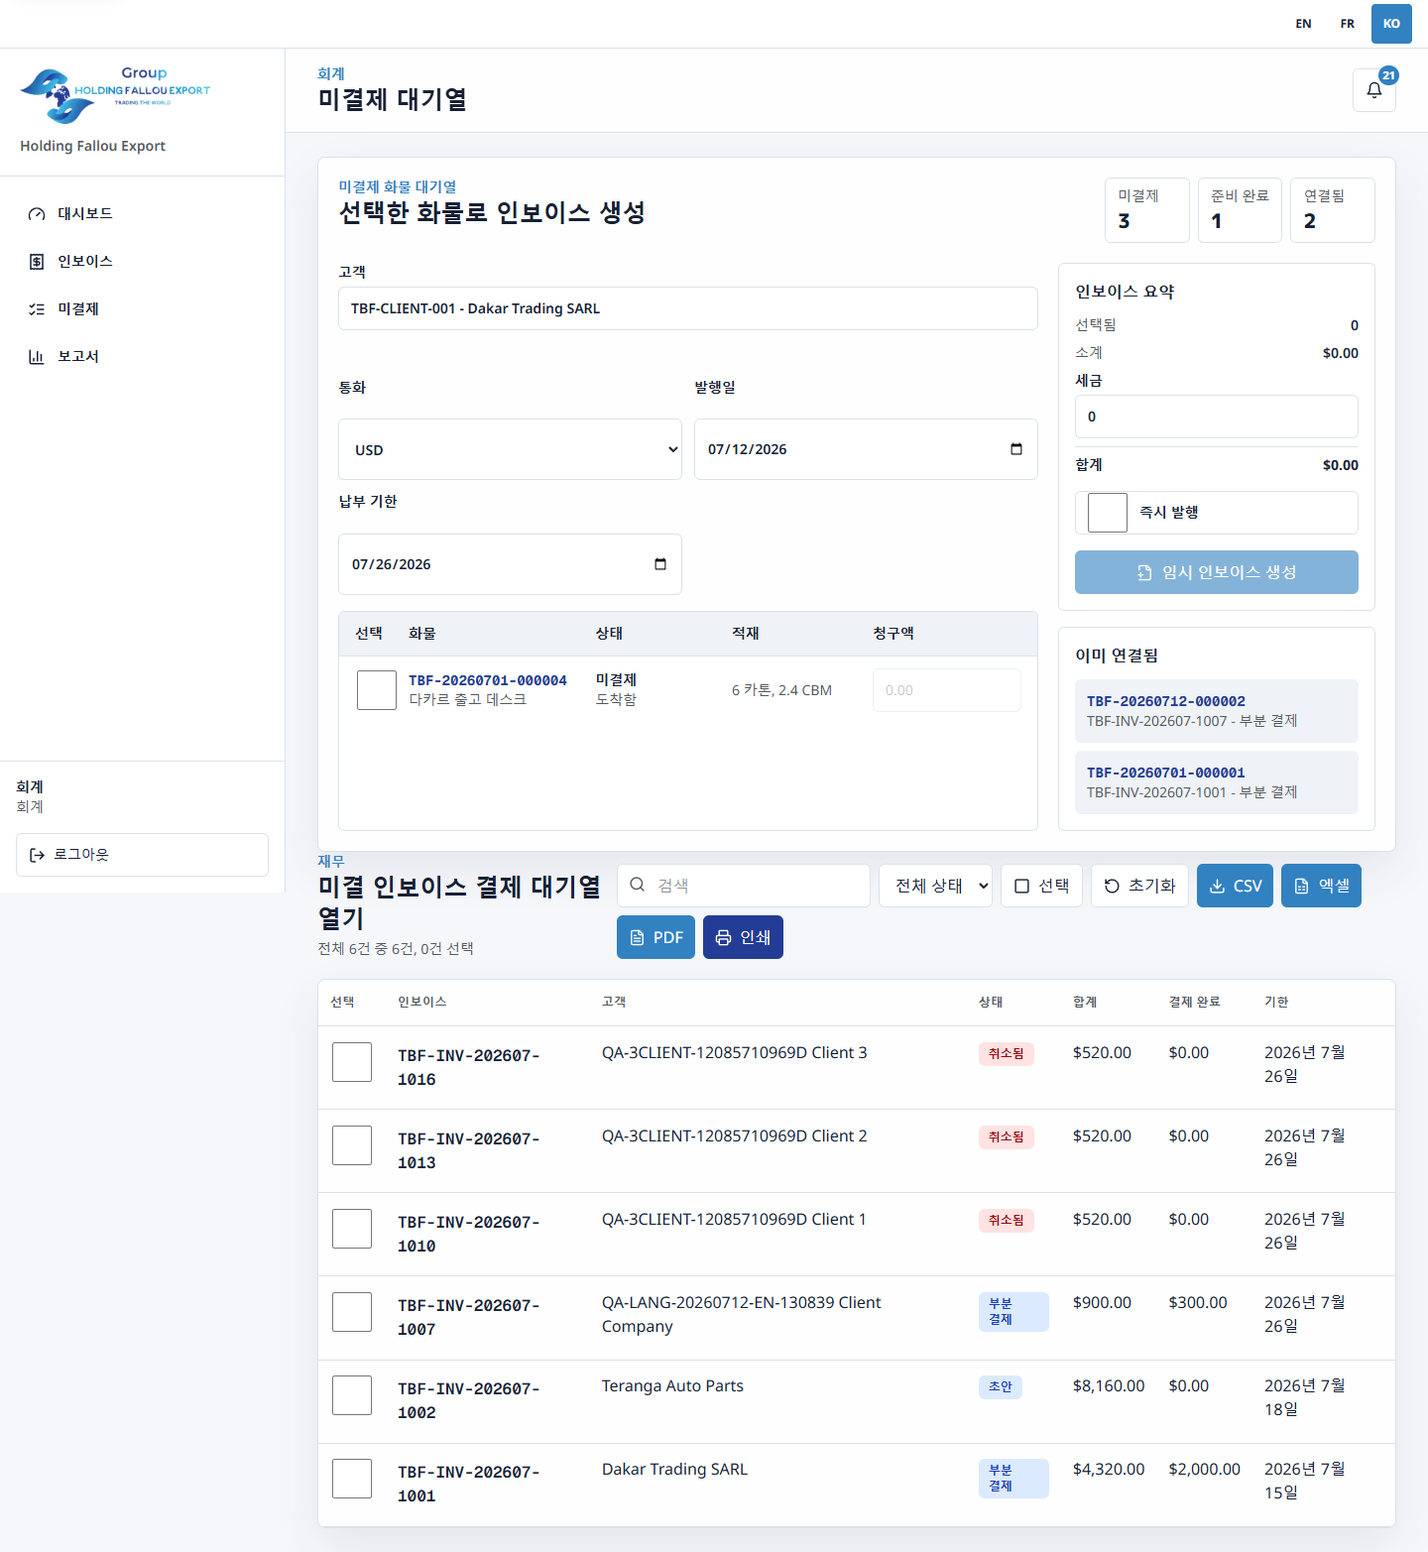Go to 보고서 in the sidebar
Image resolution: width=1428 pixels, height=1552 pixels.
(x=143, y=357)
